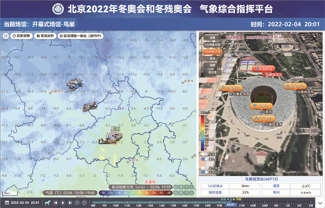
Task: Click the temperature color scale bar
Action: pos(136,193)
